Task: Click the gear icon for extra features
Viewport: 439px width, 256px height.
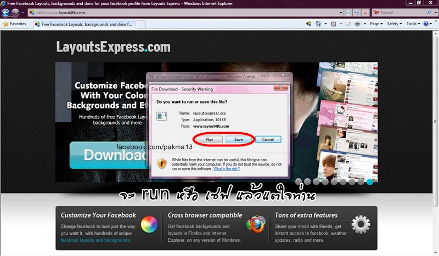Action: pyautogui.click(x=361, y=224)
